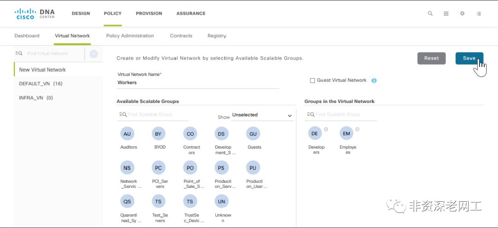Switch to the Policy Administration tab
The image size is (498, 228).
(x=130, y=36)
